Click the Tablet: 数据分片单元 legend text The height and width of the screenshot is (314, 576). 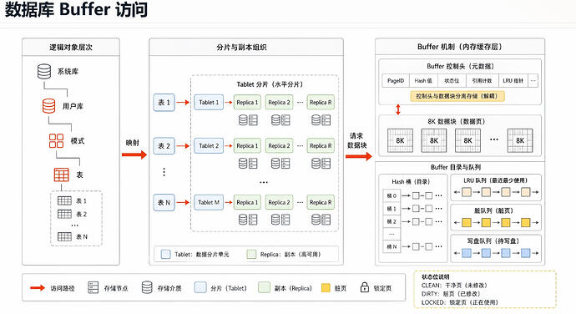tap(202, 254)
